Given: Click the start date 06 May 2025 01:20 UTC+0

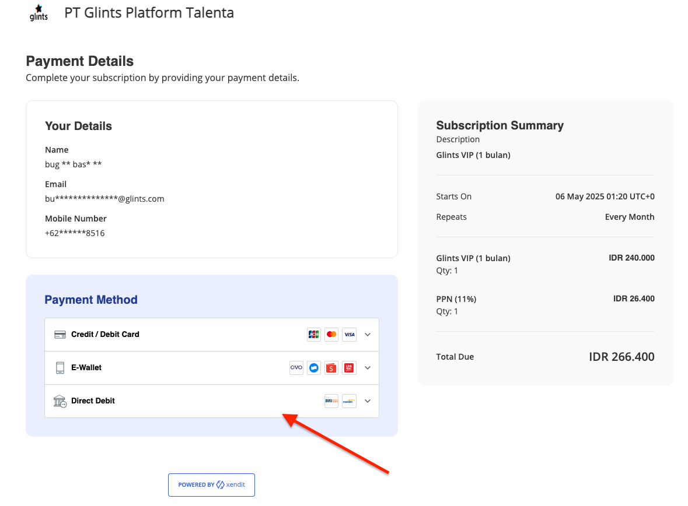Looking at the screenshot, I should point(605,196).
